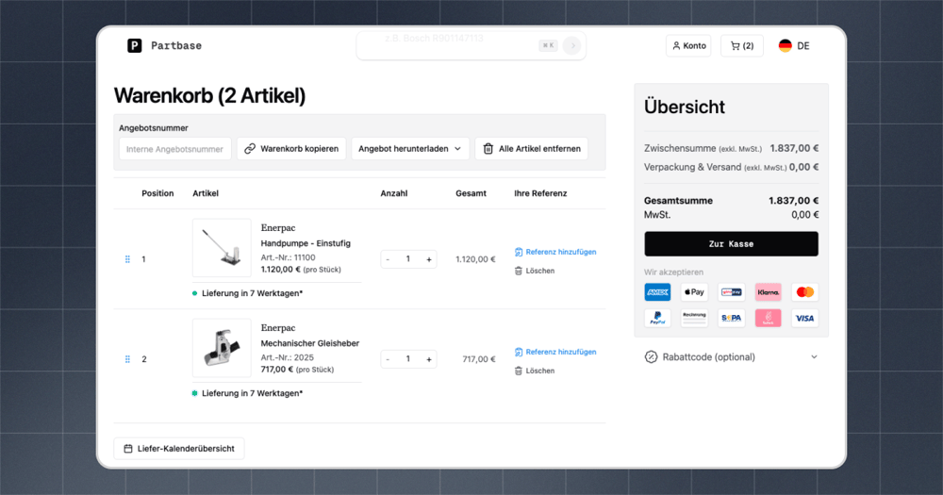This screenshot has height=495, width=943.
Task: Proceed with the Zur Kasse button
Action: pyautogui.click(x=732, y=243)
